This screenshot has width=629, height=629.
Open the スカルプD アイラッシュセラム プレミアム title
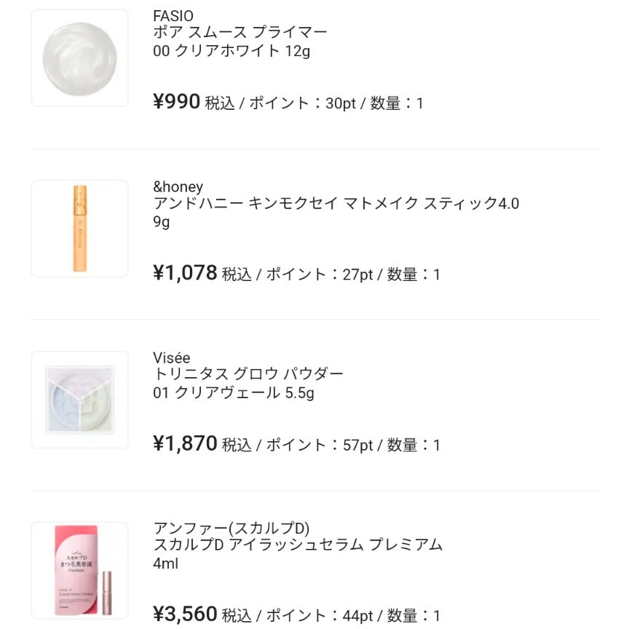click(x=298, y=545)
